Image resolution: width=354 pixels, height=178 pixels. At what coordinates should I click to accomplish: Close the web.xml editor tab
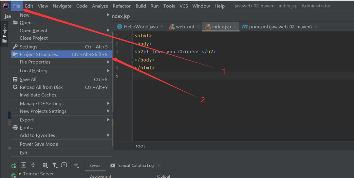[x=198, y=27]
